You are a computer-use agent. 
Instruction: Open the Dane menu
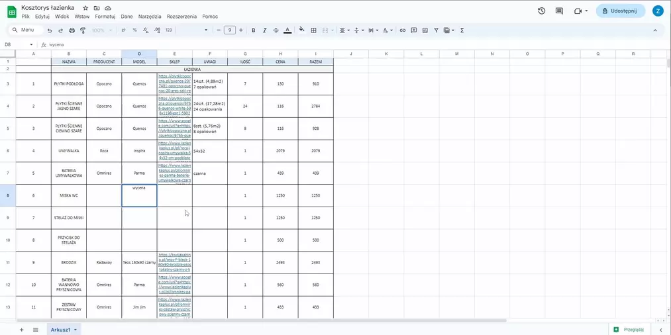(x=127, y=17)
